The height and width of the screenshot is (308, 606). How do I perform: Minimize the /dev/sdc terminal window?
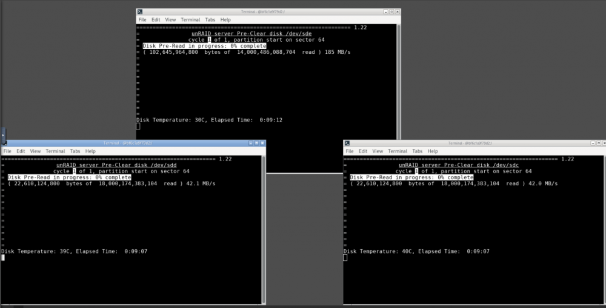pos(593,143)
